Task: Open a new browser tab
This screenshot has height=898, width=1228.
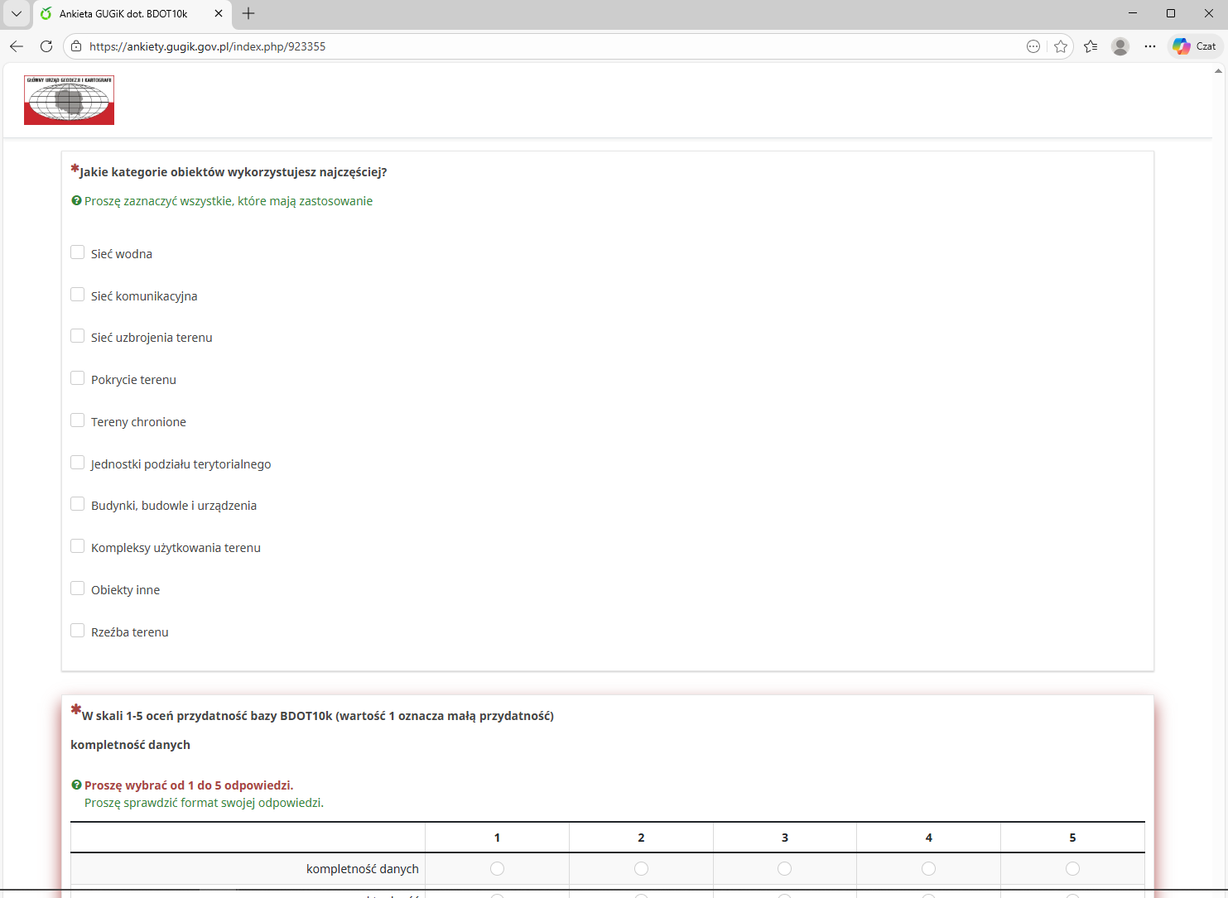Action: coord(248,13)
